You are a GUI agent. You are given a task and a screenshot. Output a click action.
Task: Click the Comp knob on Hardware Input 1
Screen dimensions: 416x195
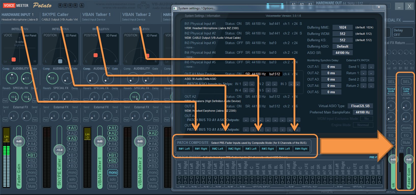click(x=12, y=78)
